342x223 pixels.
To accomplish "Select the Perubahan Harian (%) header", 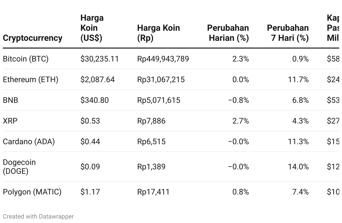I will tap(228, 33).
